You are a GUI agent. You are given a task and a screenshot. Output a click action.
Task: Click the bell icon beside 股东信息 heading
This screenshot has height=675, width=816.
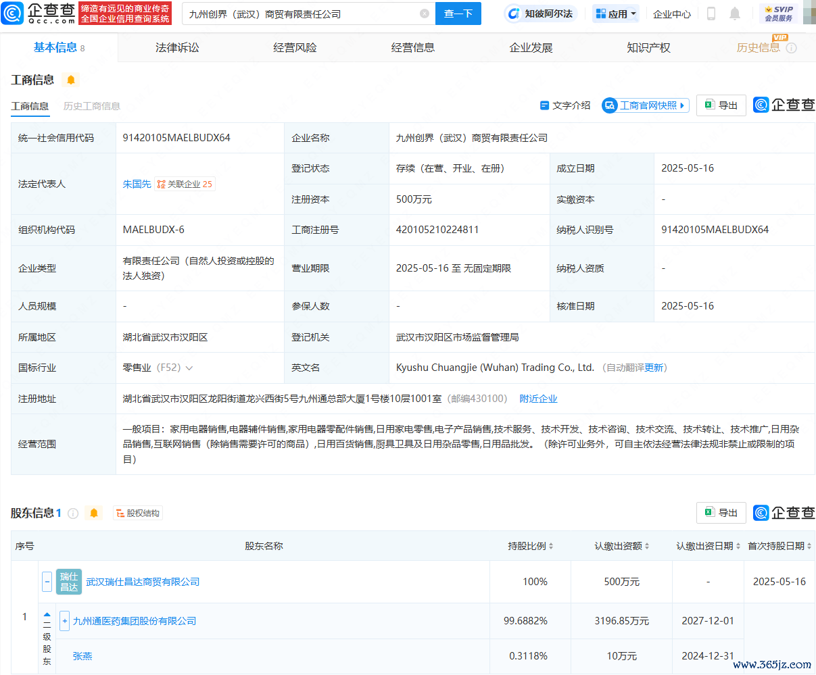94,513
